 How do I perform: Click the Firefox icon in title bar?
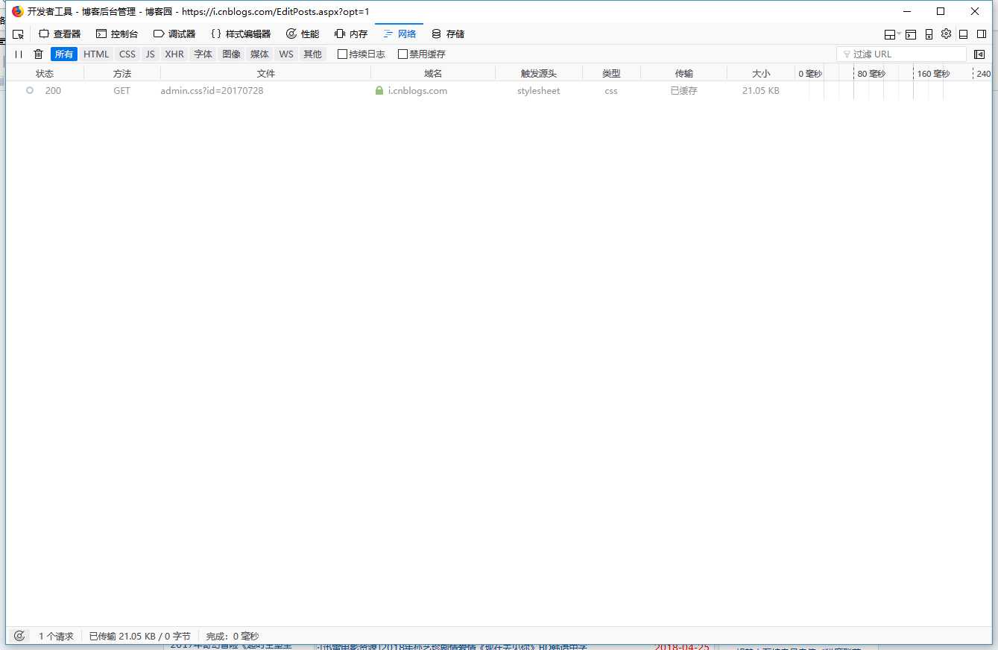coord(17,11)
